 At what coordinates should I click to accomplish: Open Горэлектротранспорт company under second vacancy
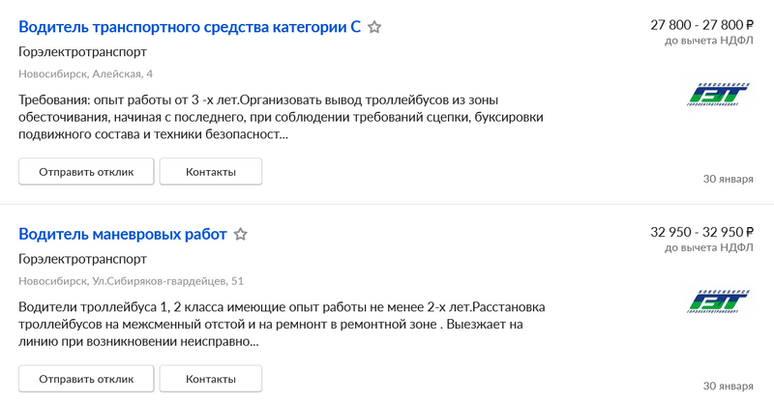coord(83,259)
